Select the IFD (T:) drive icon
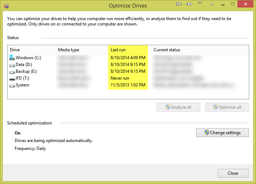 (12, 78)
